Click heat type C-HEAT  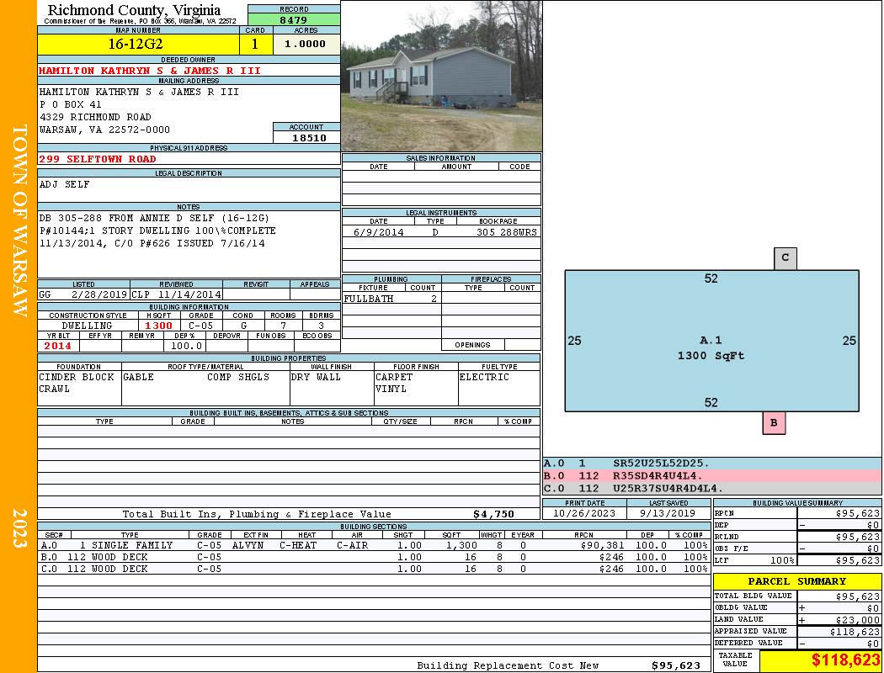[x=298, y=545]
